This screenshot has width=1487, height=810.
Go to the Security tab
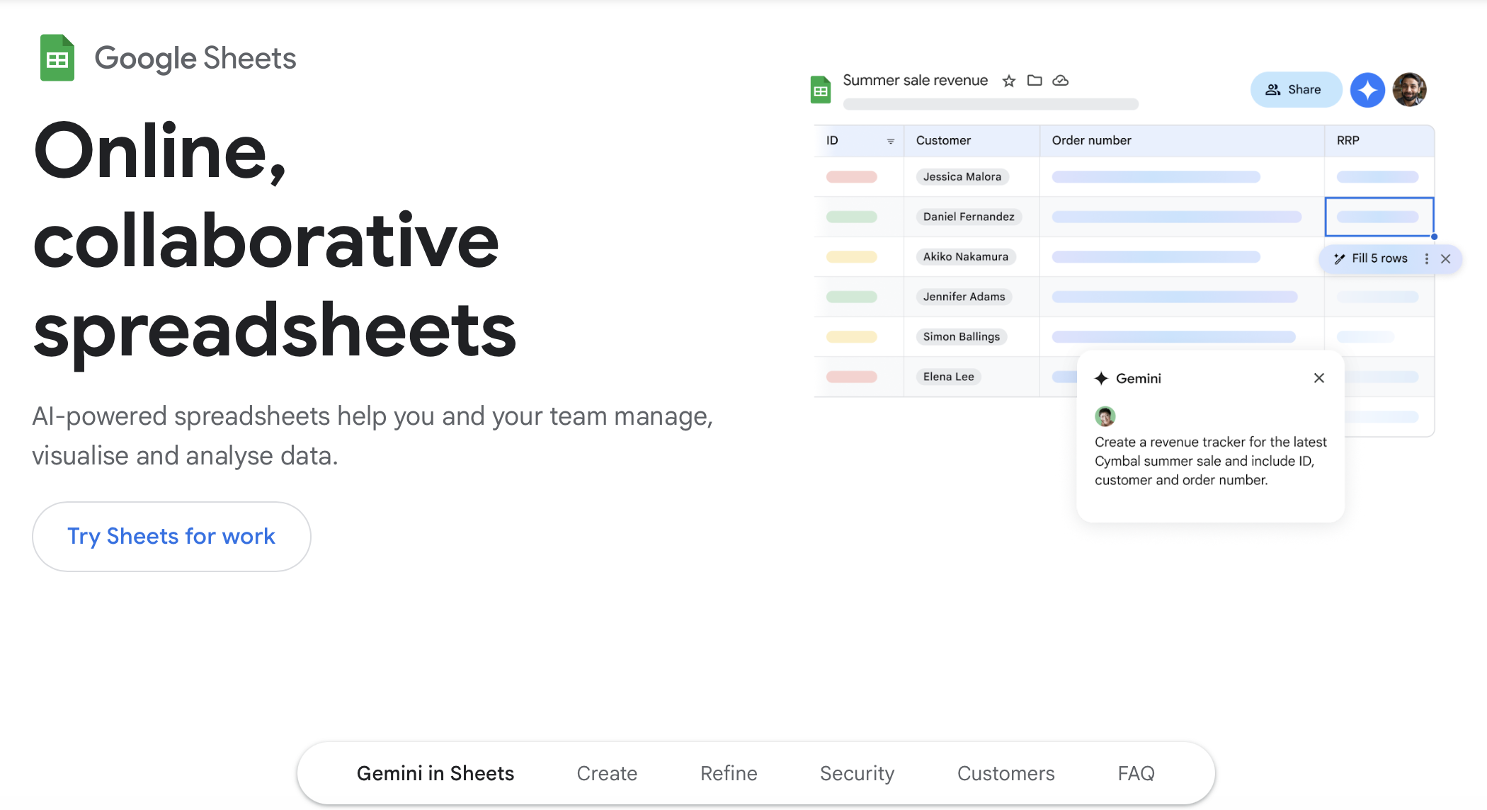pos(857,773)
